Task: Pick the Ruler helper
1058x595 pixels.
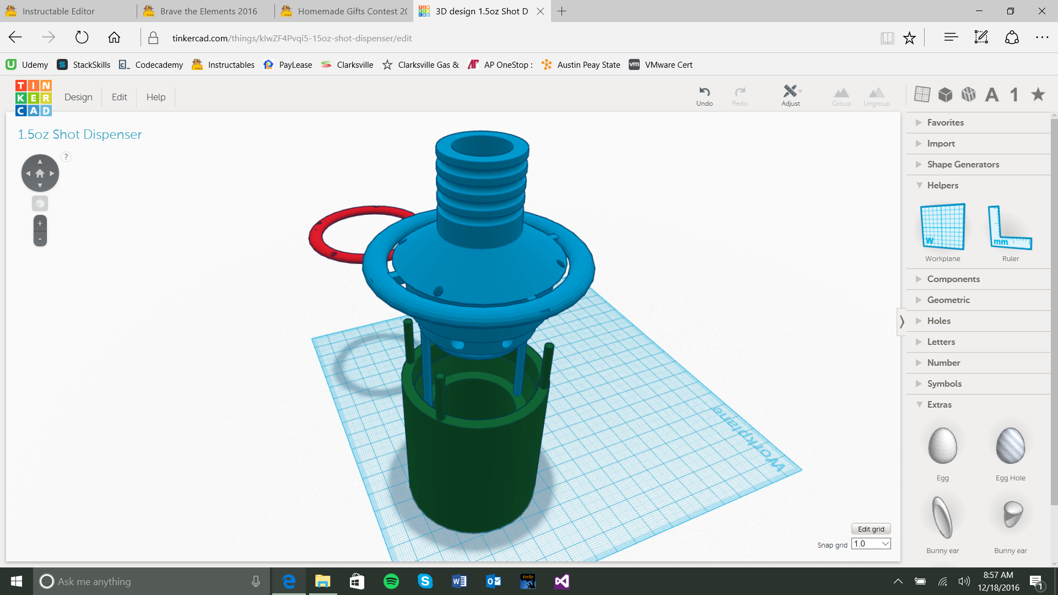Action: click(1010, 232)
